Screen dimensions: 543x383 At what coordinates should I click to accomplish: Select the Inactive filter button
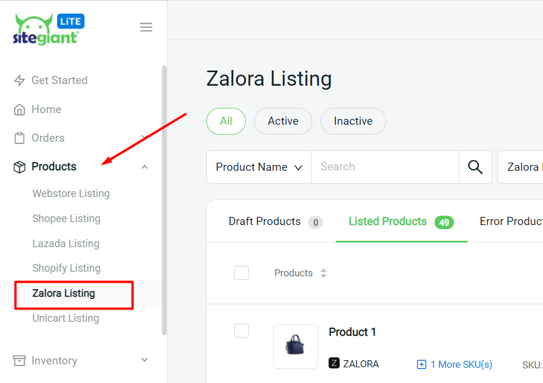click(x=353, y=121)
